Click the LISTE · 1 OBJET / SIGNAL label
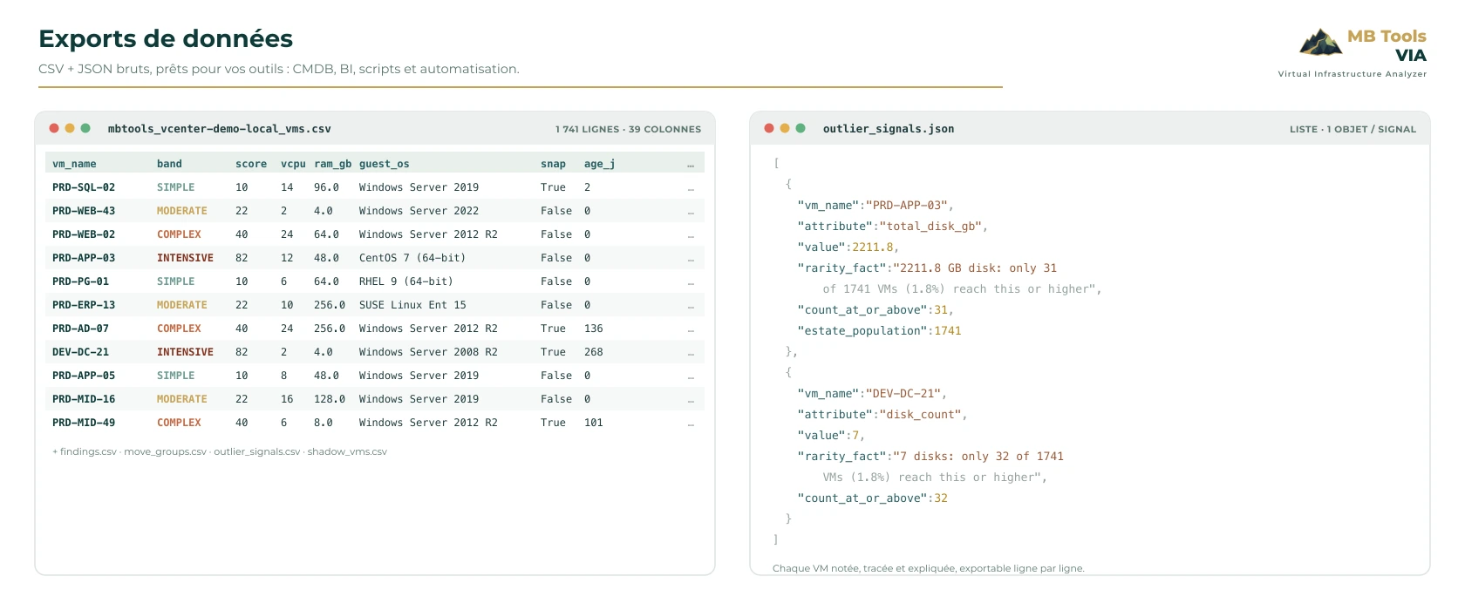This screenshot has width=1465, height=610. 1353,129
